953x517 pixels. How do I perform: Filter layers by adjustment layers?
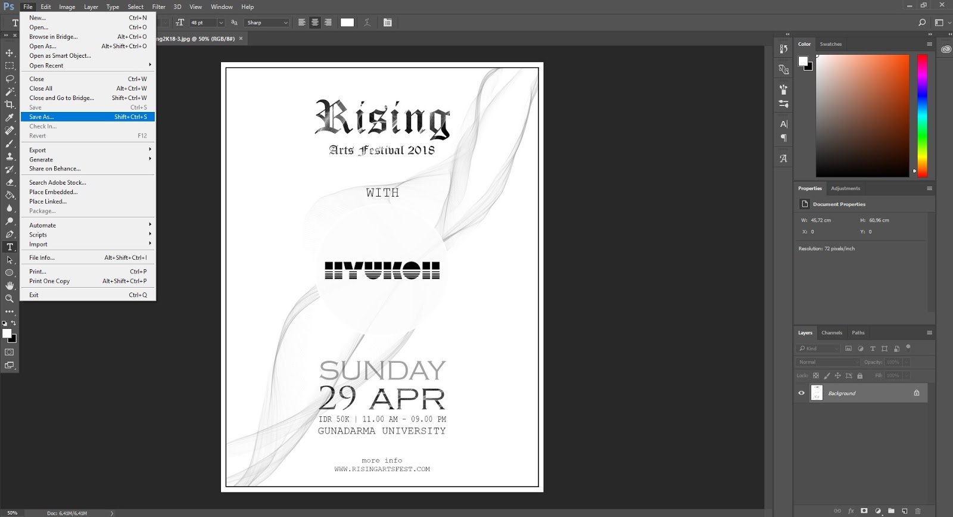(x=861, y=348)
